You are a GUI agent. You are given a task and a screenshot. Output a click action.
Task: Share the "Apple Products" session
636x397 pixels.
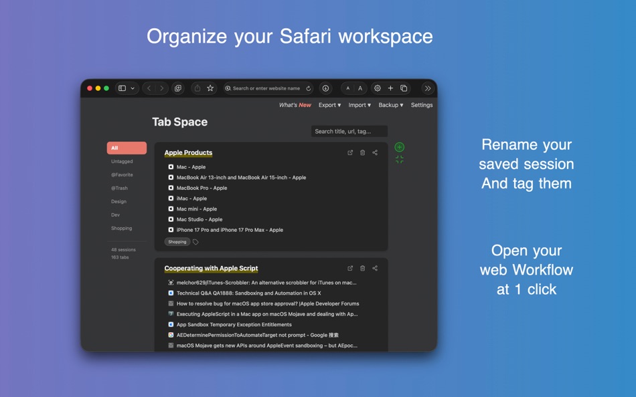click(x=375, y=152)
